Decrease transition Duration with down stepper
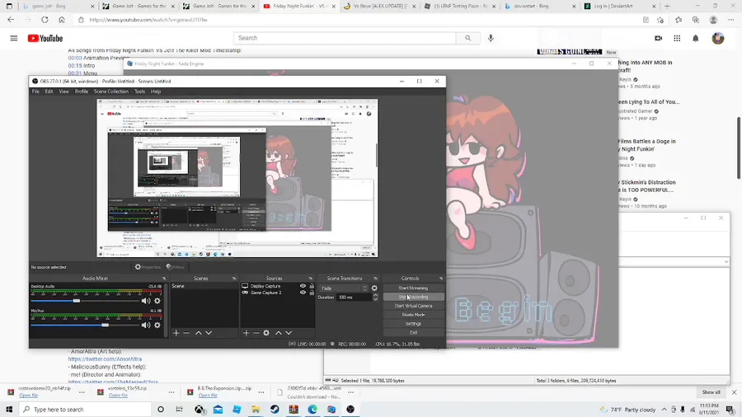The height and width of the screenshot is (417, 742). pos(375,299)
